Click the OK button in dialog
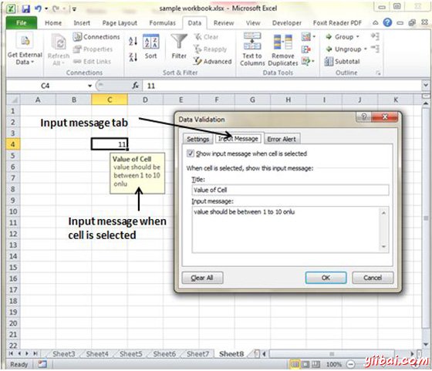This screenshot has height=371, width=432. tap(326, 278)
